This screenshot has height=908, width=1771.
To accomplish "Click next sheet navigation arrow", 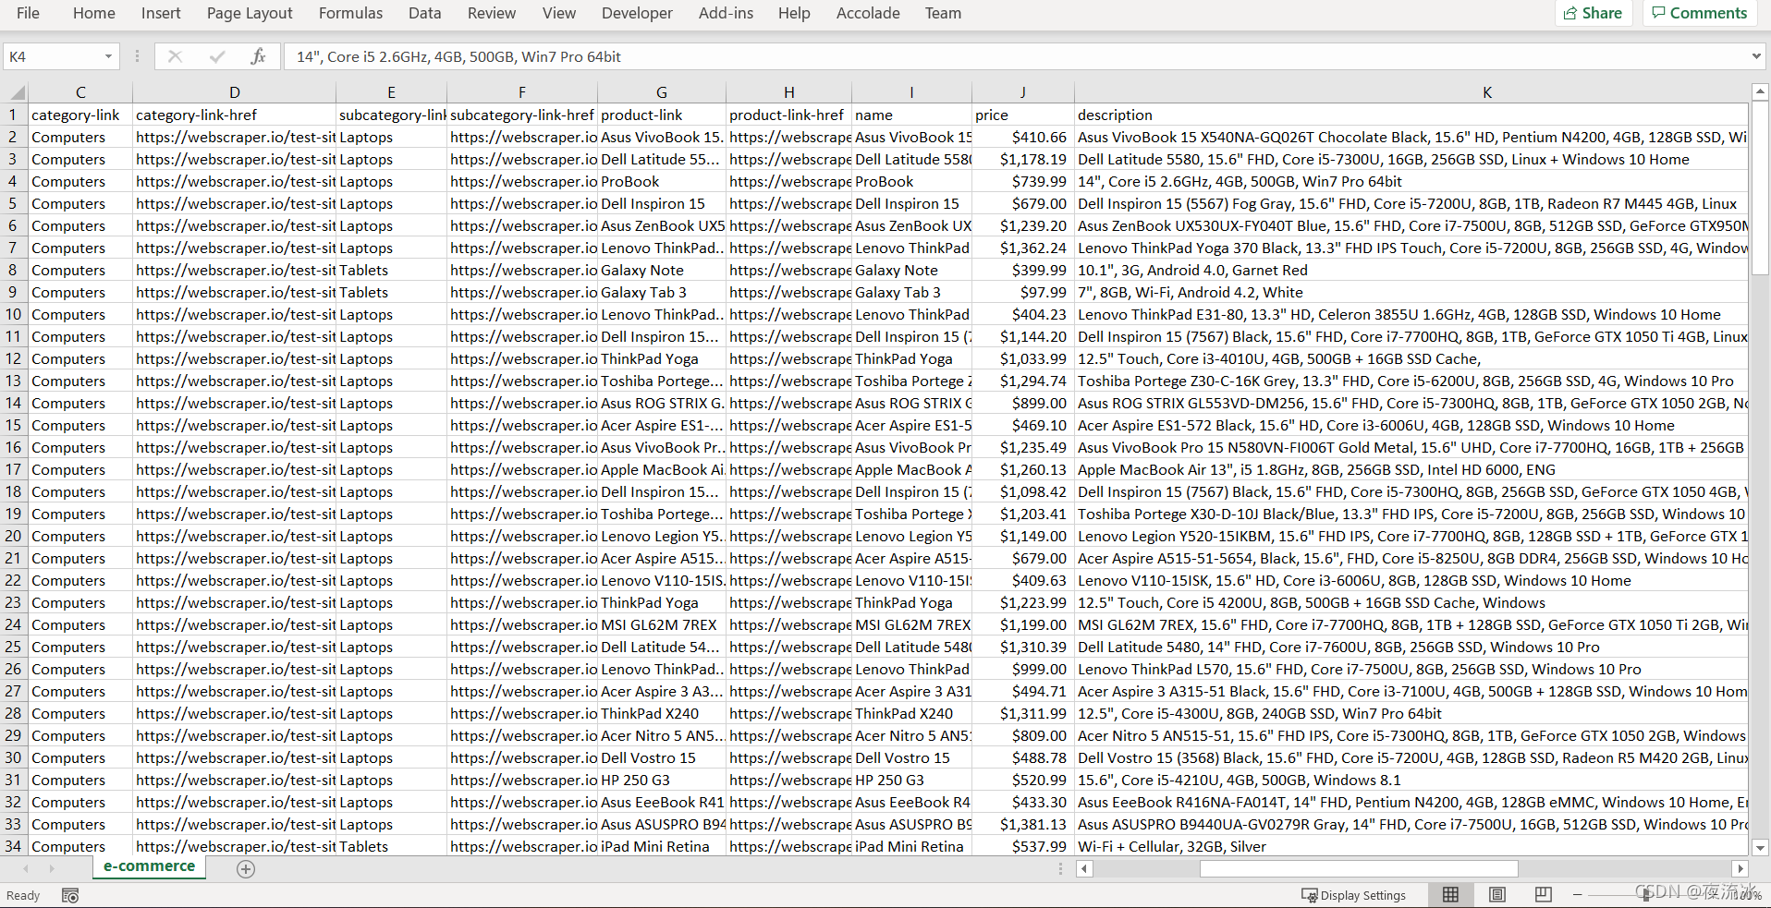I will point(52,868).
